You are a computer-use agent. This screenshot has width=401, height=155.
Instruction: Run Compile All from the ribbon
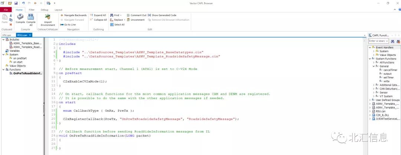(x=31, y=20)
